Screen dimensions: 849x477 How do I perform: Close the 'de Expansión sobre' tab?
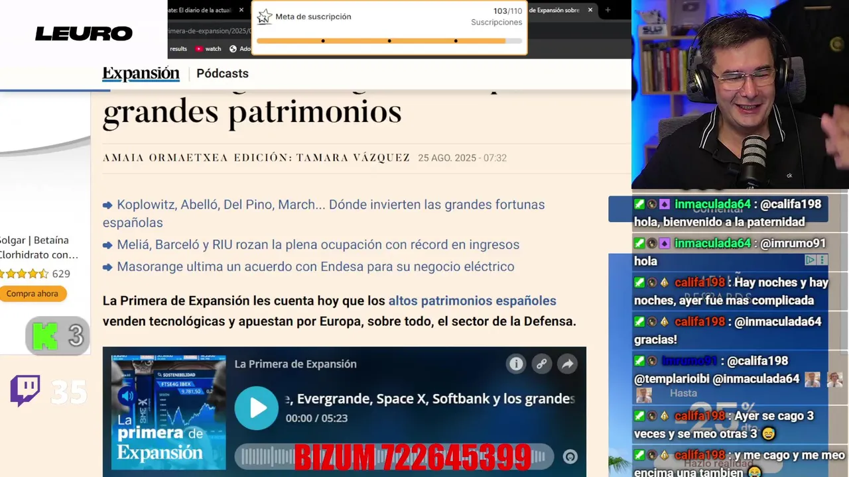[590, 10]
